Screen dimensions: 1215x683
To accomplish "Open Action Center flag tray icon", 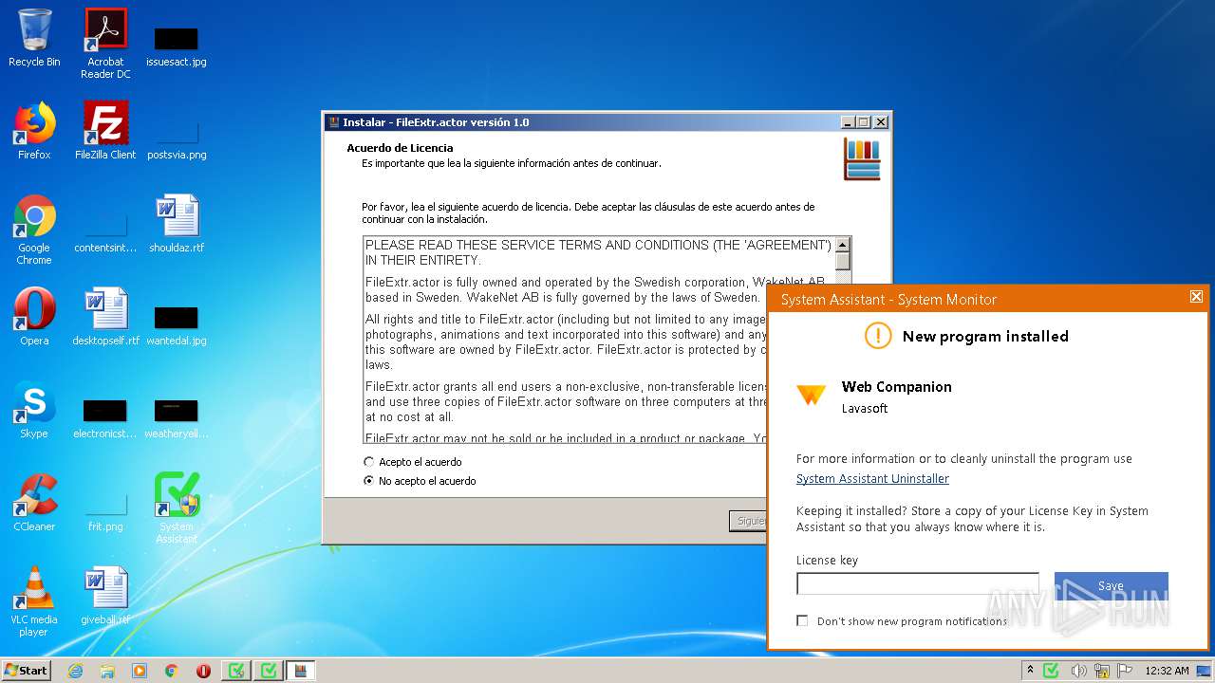I will coord(1124,671).
